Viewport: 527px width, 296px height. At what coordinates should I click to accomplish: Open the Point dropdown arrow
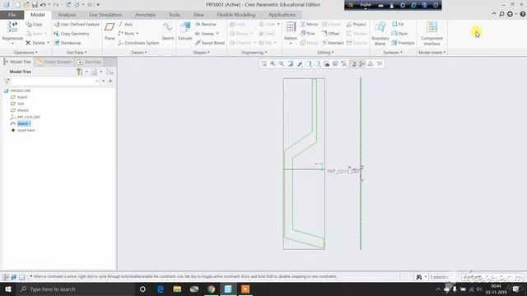(x=138, y=34)
